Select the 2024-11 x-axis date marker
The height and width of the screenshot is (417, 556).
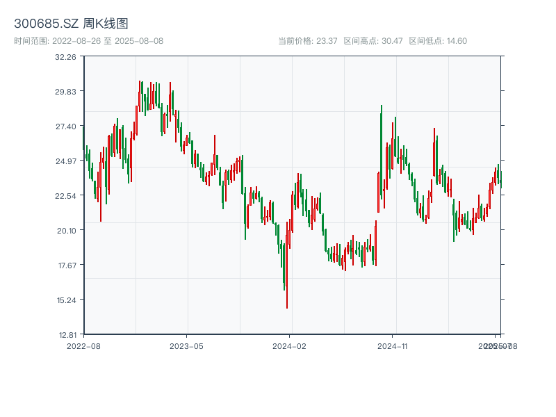point(393,345)
